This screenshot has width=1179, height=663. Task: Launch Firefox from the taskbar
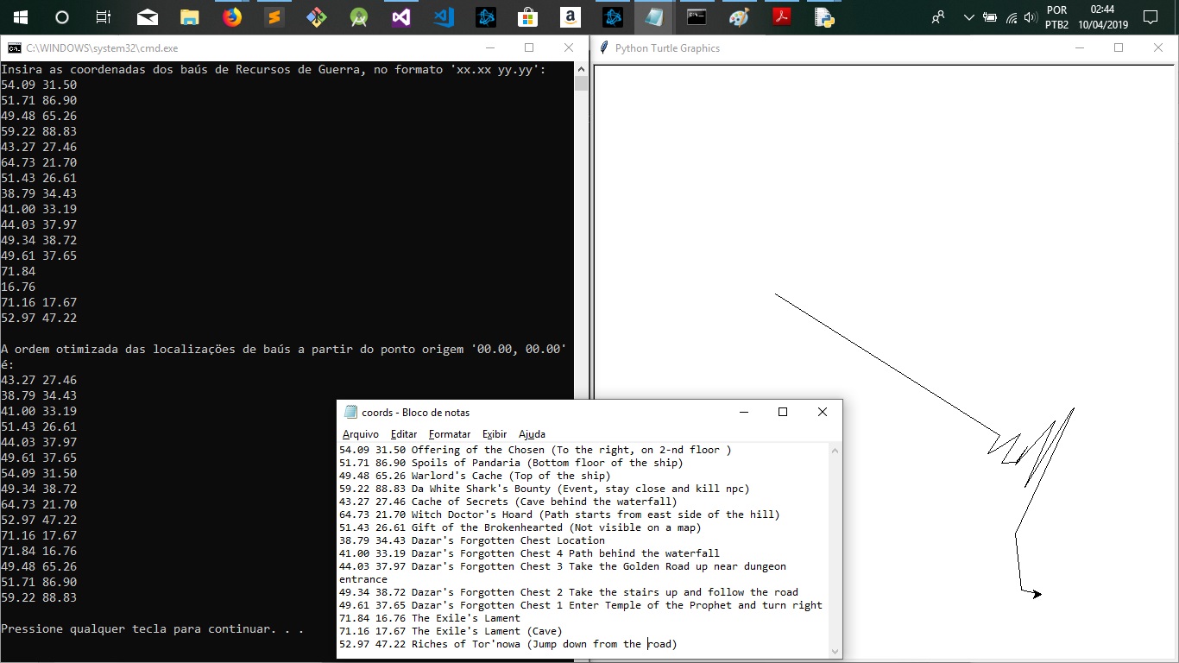click(x=232, y=17)
